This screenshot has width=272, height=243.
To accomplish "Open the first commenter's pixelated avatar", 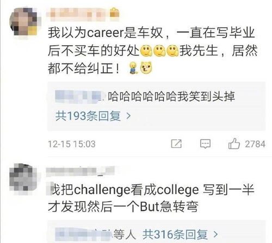I will coord(23,21).
